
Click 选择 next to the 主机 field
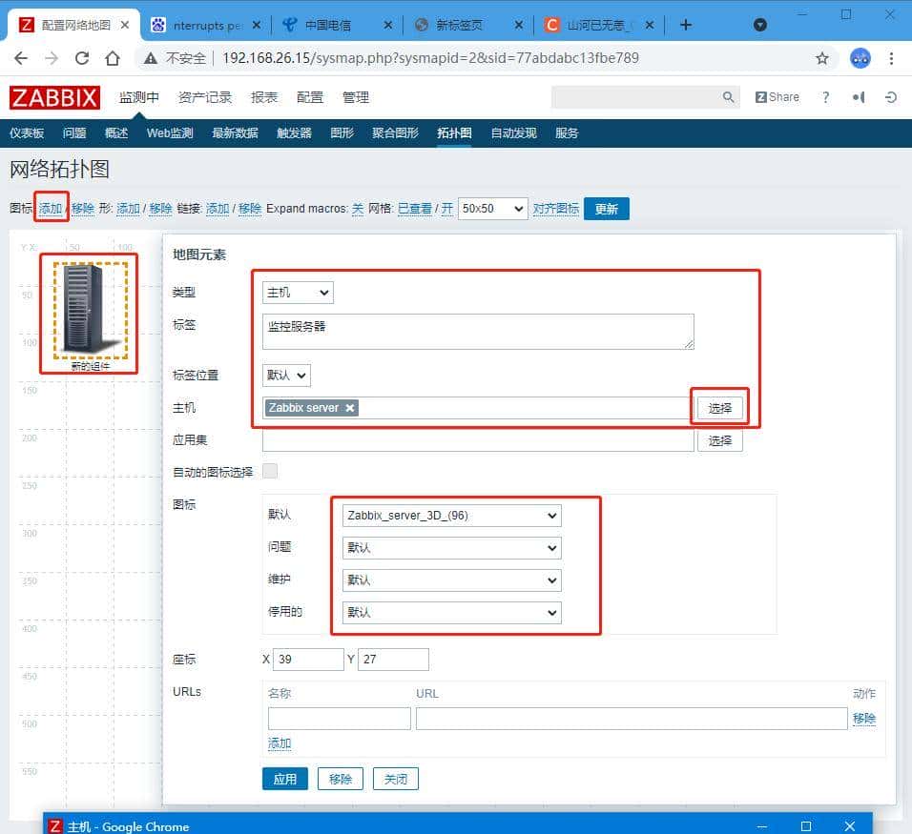tap(719, 407)
